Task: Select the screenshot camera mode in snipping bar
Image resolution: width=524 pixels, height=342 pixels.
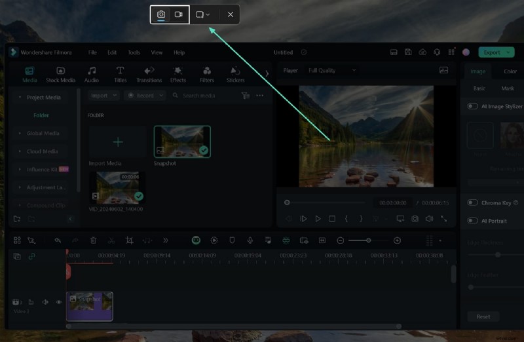Action: click(x=161, y=14)
